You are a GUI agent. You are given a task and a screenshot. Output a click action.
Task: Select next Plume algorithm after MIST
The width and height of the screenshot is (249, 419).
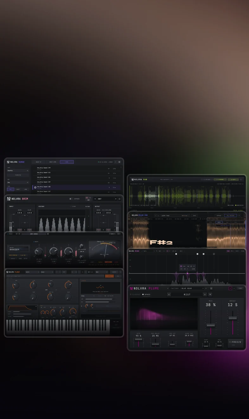(x=205, y=295)
